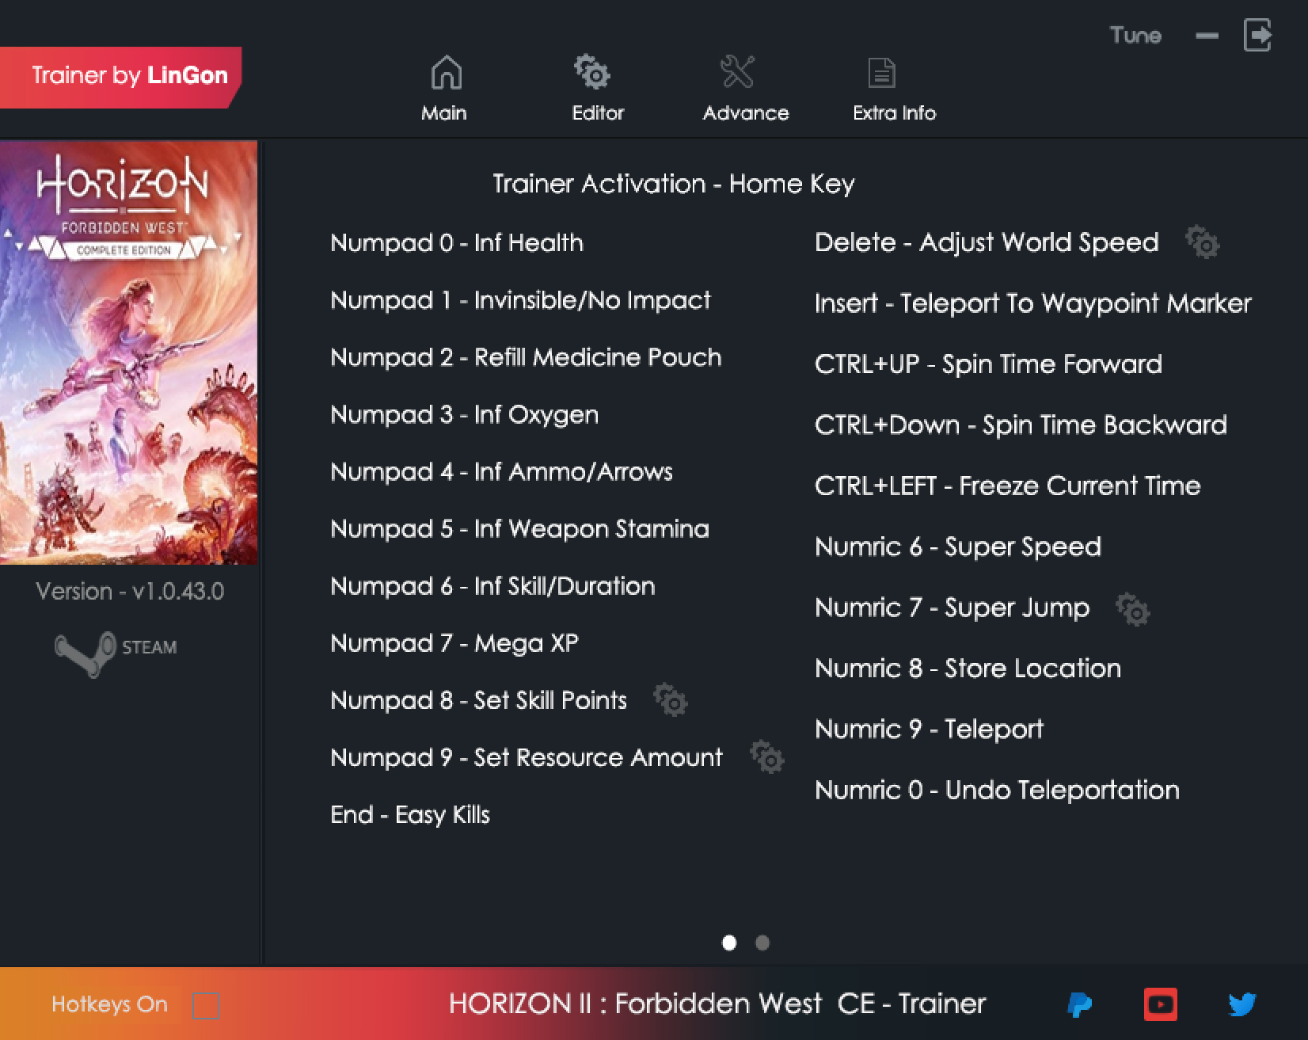Select CTRL+UP - Spin Time Forward
Viewport: 1308px width, 1040px height.
[988, 364]
